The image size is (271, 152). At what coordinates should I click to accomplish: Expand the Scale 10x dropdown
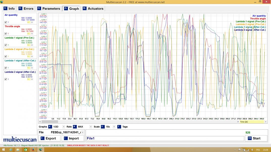pos(114,127)
